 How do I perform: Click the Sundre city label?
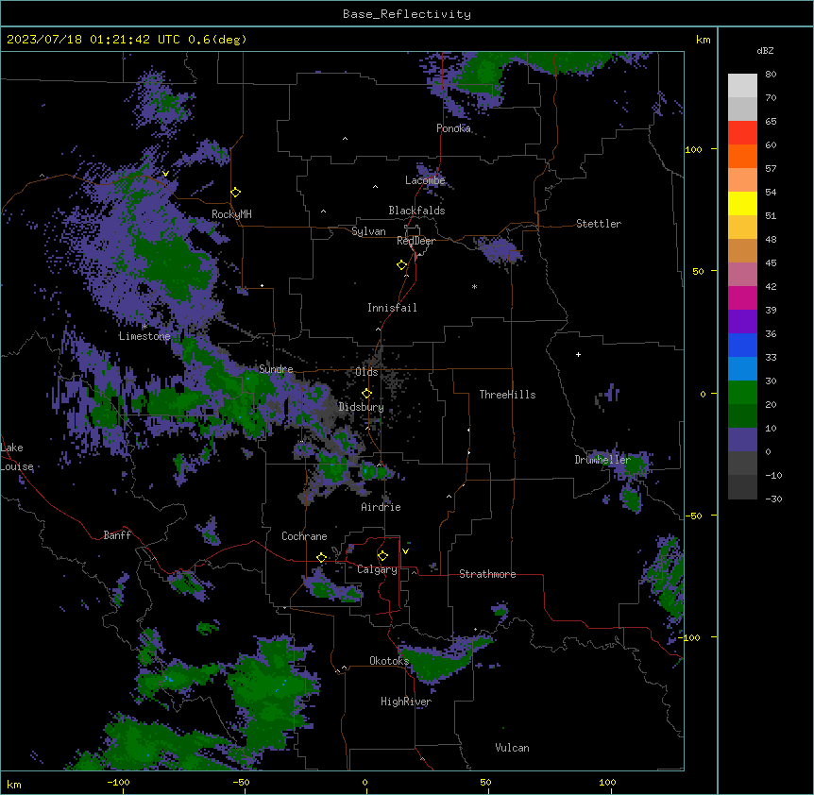point(276,369)
